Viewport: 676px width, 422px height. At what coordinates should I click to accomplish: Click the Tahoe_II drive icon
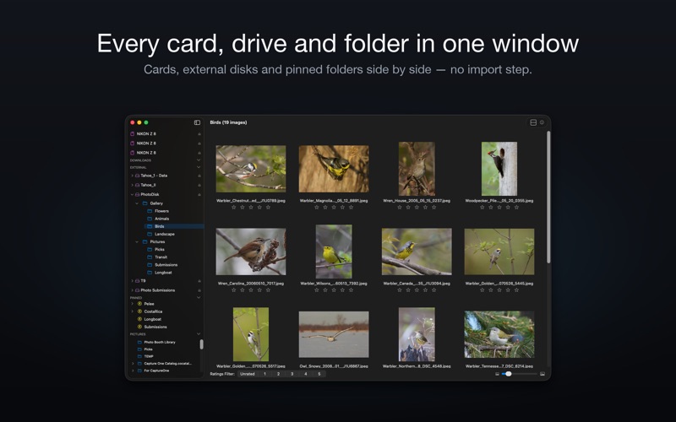(x=137, y=185)
